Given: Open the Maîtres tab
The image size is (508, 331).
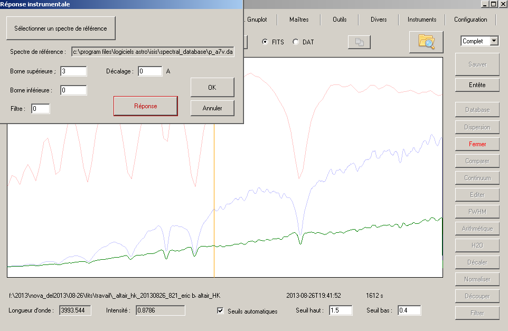Looking at the screenshot, I should 299,20.
